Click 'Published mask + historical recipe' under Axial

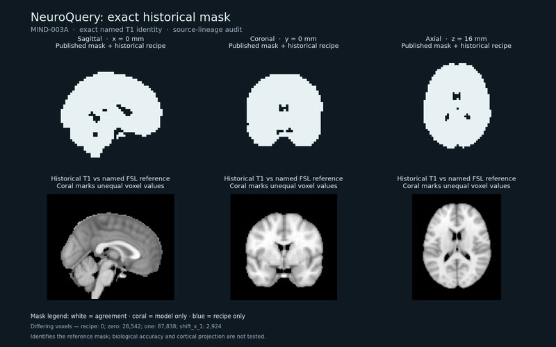pyautogui.click(x=457, y=46)
